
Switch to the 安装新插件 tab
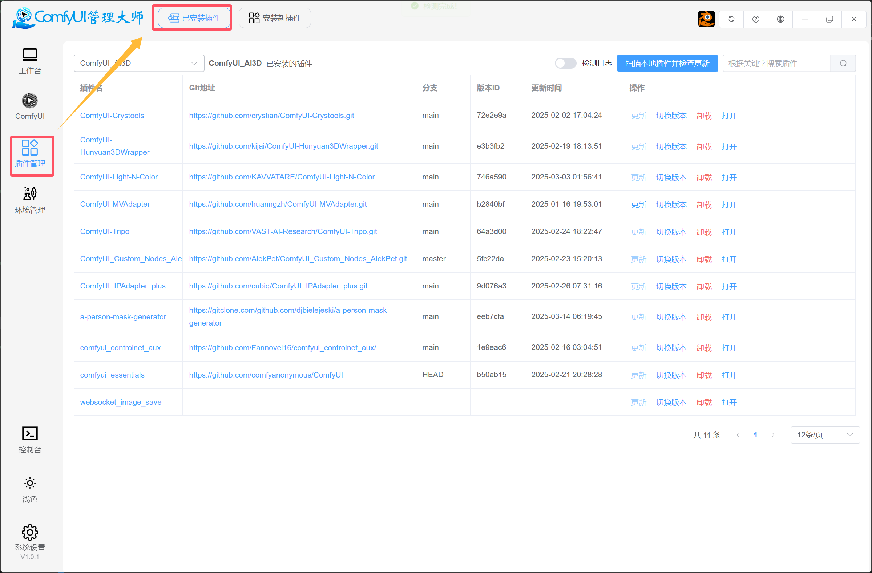pyautogui.click(x=274, y=17)
